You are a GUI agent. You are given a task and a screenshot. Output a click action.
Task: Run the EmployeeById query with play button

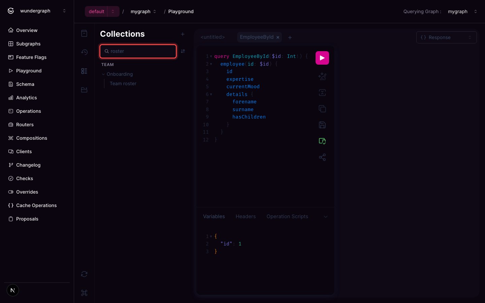322,58
